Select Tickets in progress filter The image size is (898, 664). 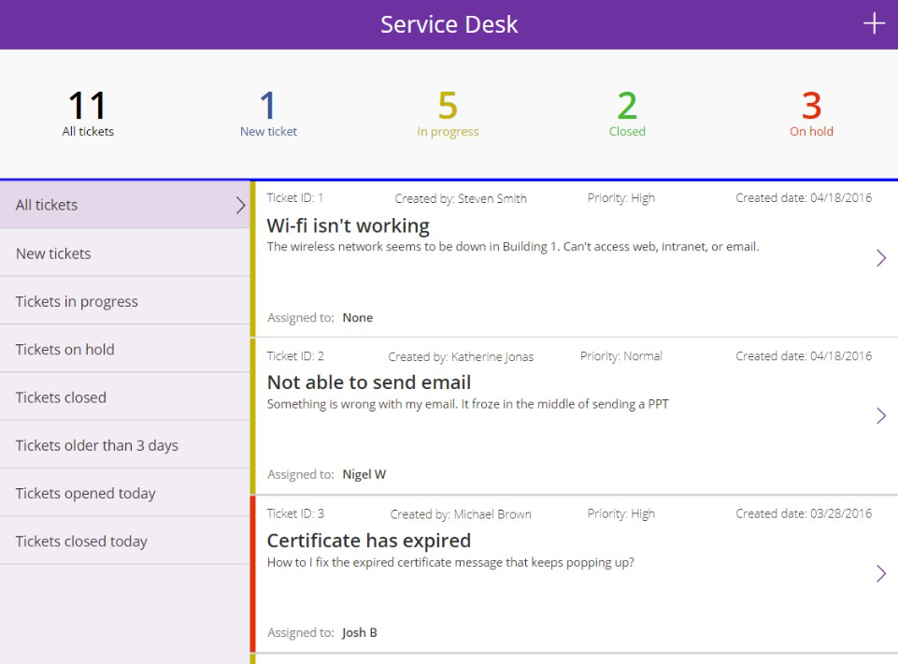pos(77,301)
